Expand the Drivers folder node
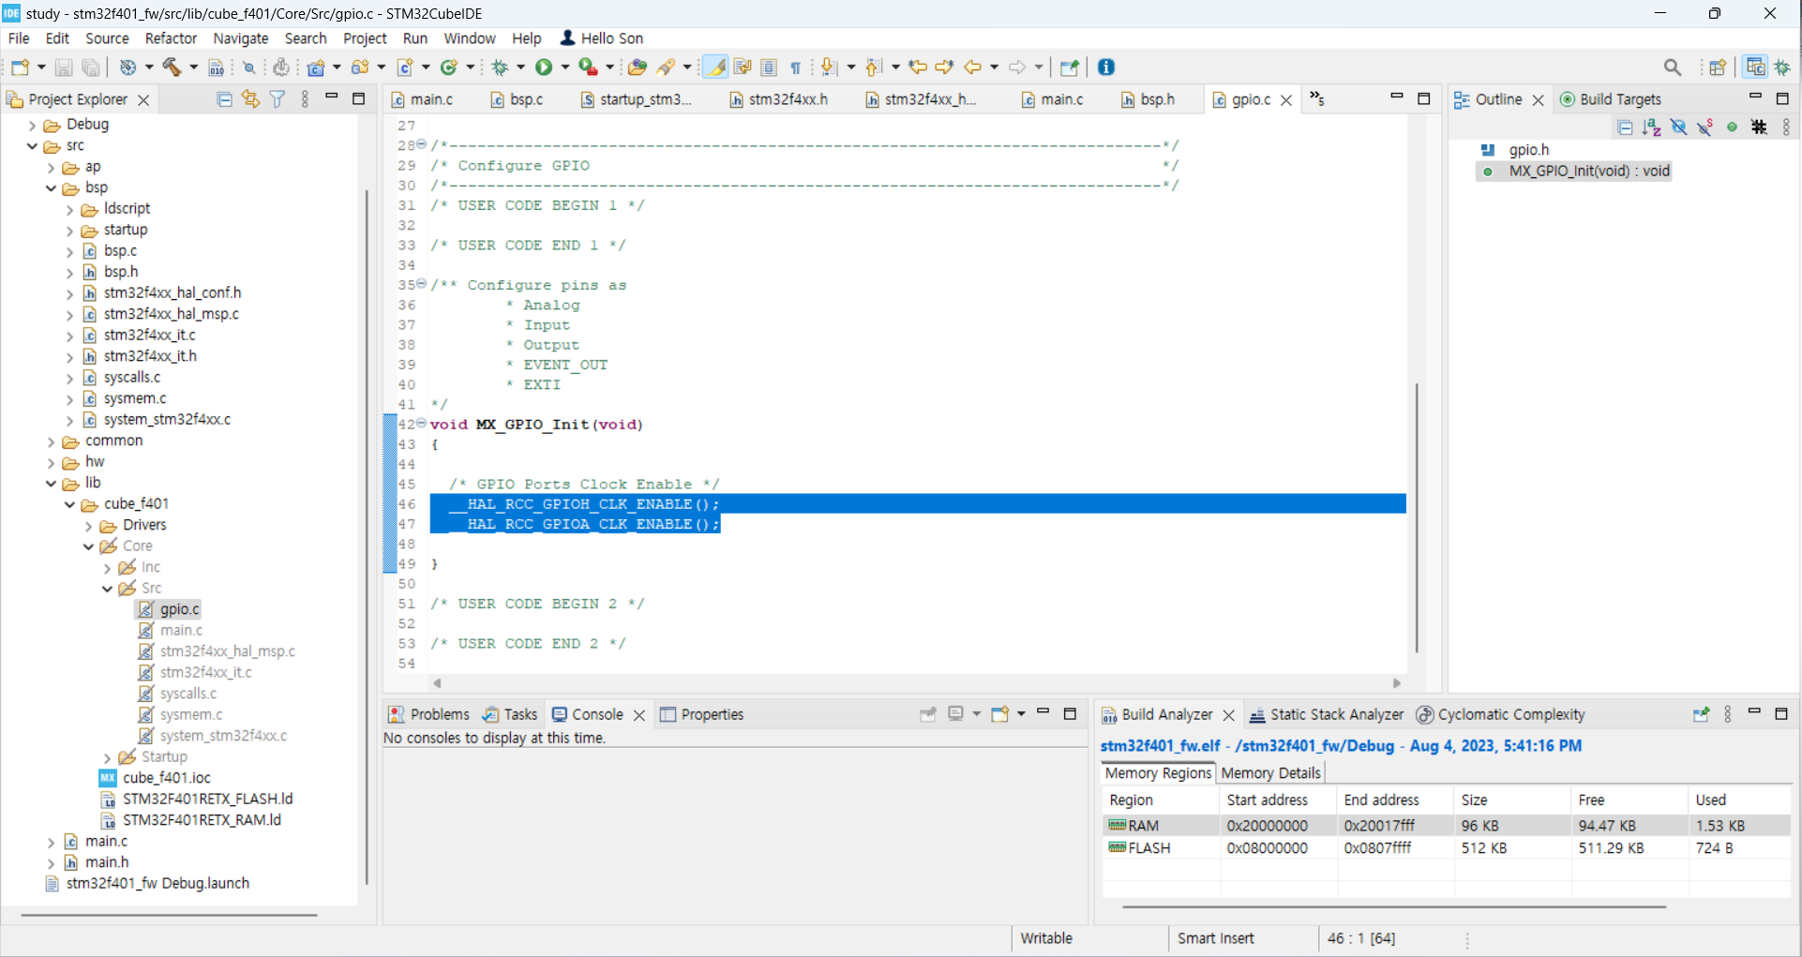This screenshot has height=957, width=1802. (x=88, y=526)
